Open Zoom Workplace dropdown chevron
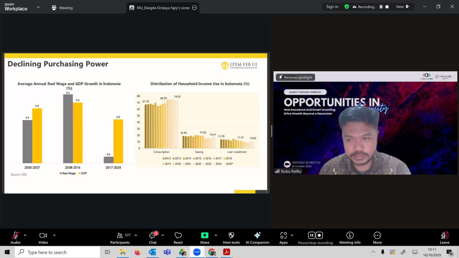Image resolution: width=459 pixels, height=258 pixels. pos(38,7)
